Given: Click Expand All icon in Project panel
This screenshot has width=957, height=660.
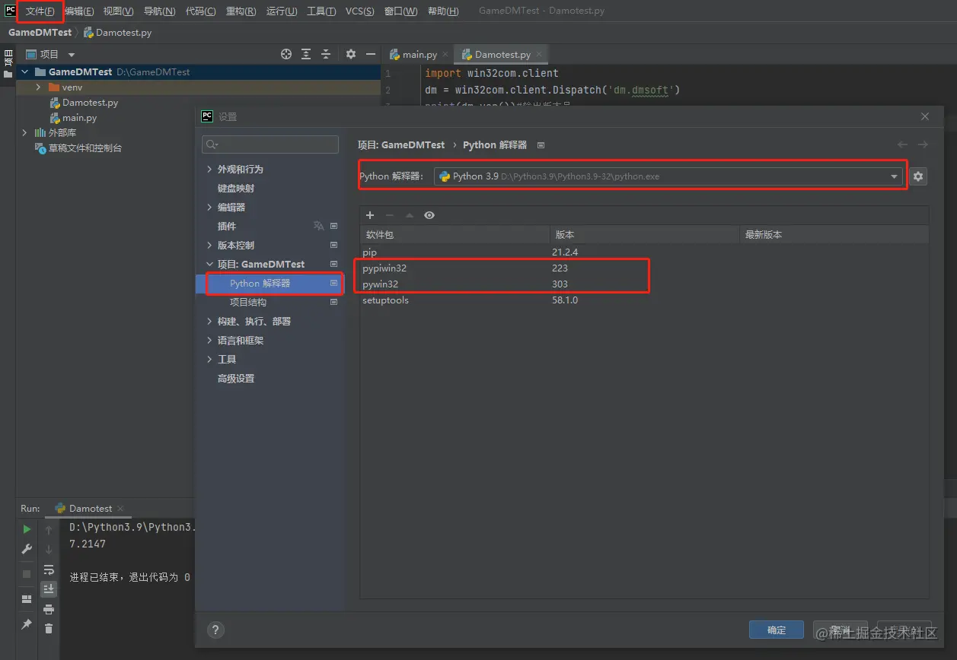Looking at the screenshot, I should [306, 54].
